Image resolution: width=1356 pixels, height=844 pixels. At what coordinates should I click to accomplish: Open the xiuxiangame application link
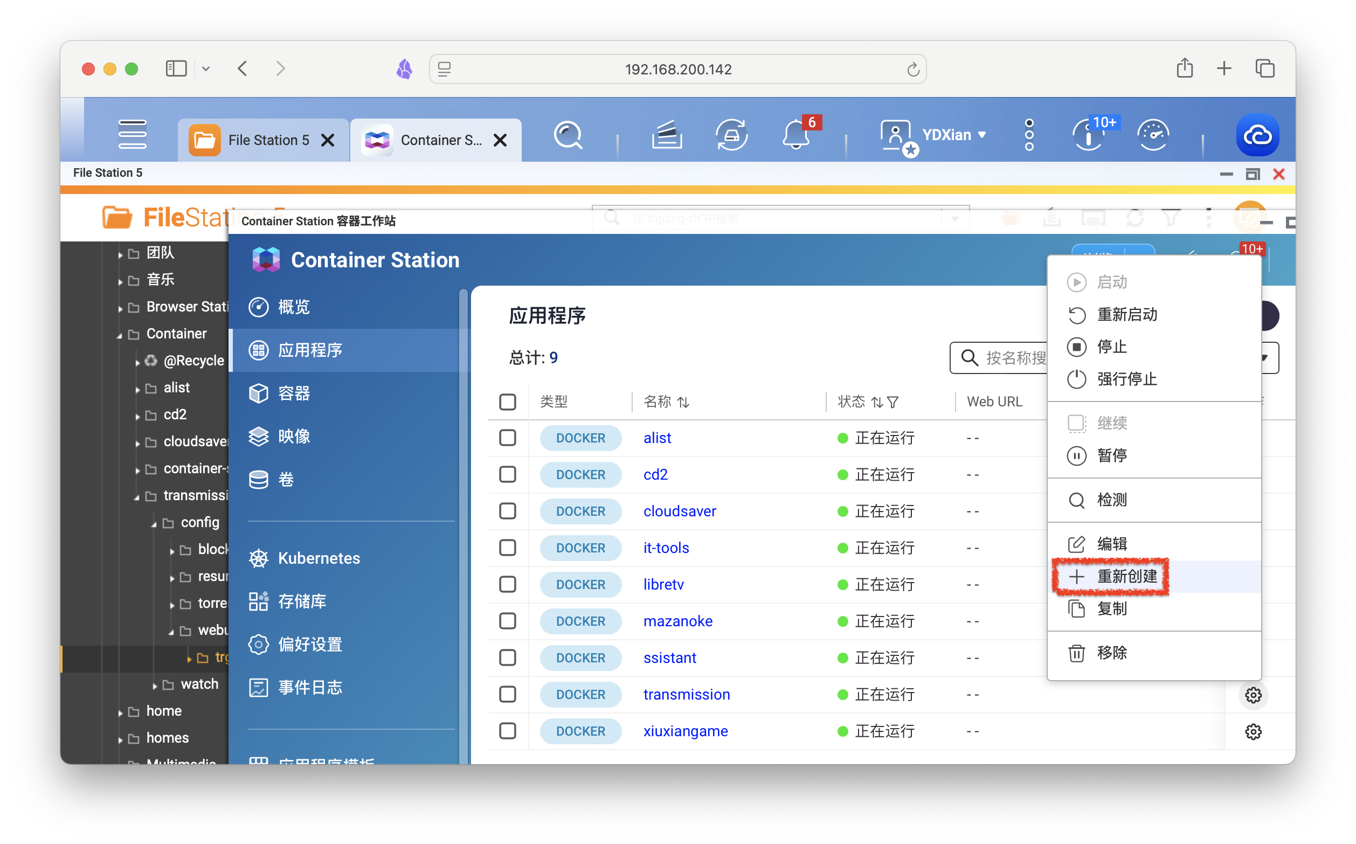click(x=685, y=731)
